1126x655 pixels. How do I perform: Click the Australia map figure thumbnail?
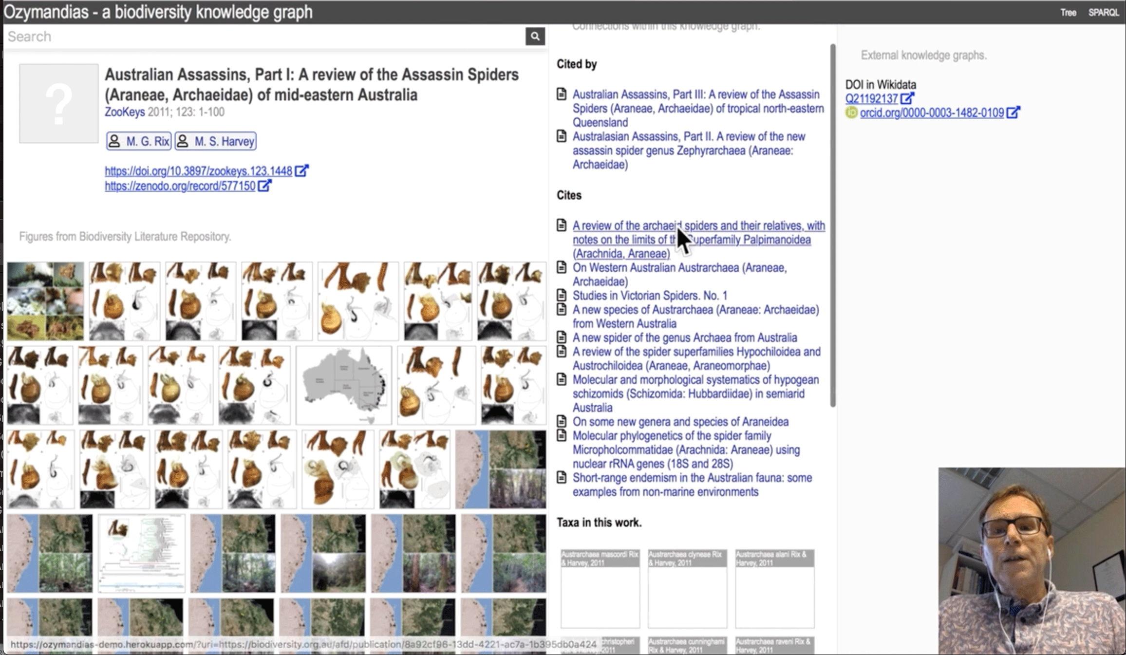point(344,385)
